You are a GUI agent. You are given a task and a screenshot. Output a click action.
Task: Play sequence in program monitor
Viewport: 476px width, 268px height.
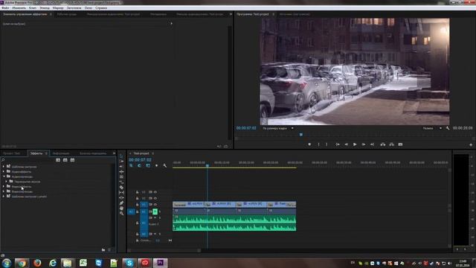355,144
